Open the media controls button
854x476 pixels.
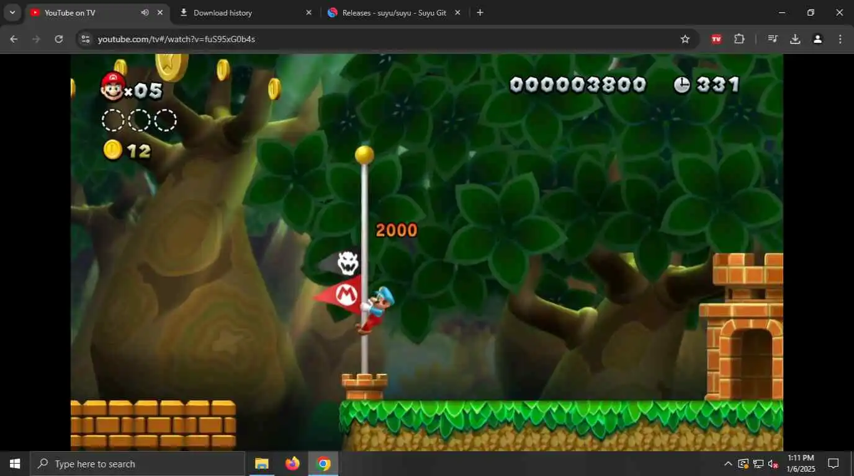click(x=773, y=39)
